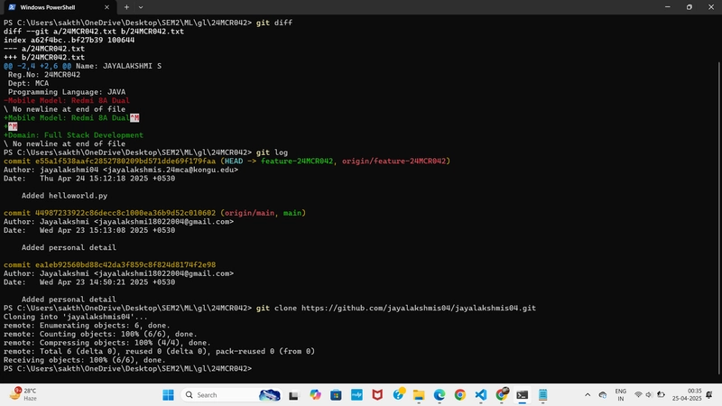722x406 pixels.
Task: Open OneDrive cloud tray icon
Action: point(603,395)
